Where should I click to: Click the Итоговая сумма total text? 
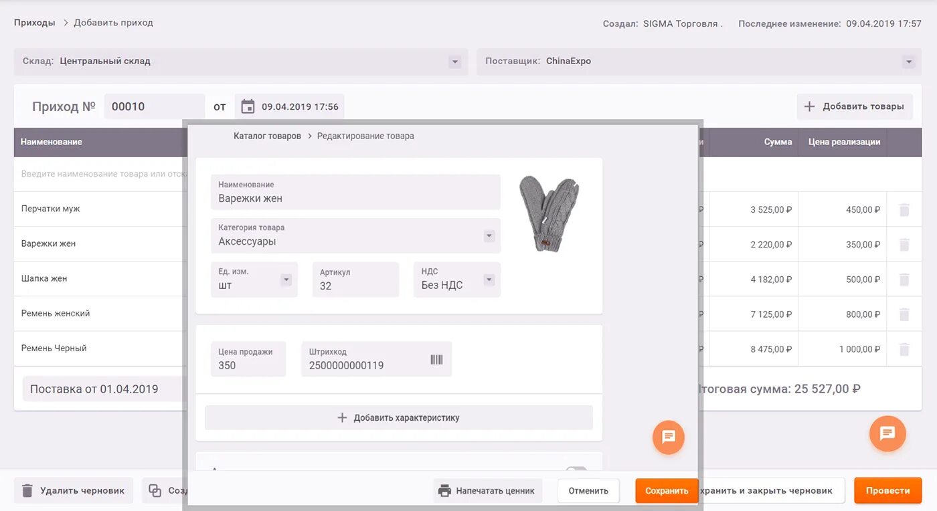coord(779,389)
